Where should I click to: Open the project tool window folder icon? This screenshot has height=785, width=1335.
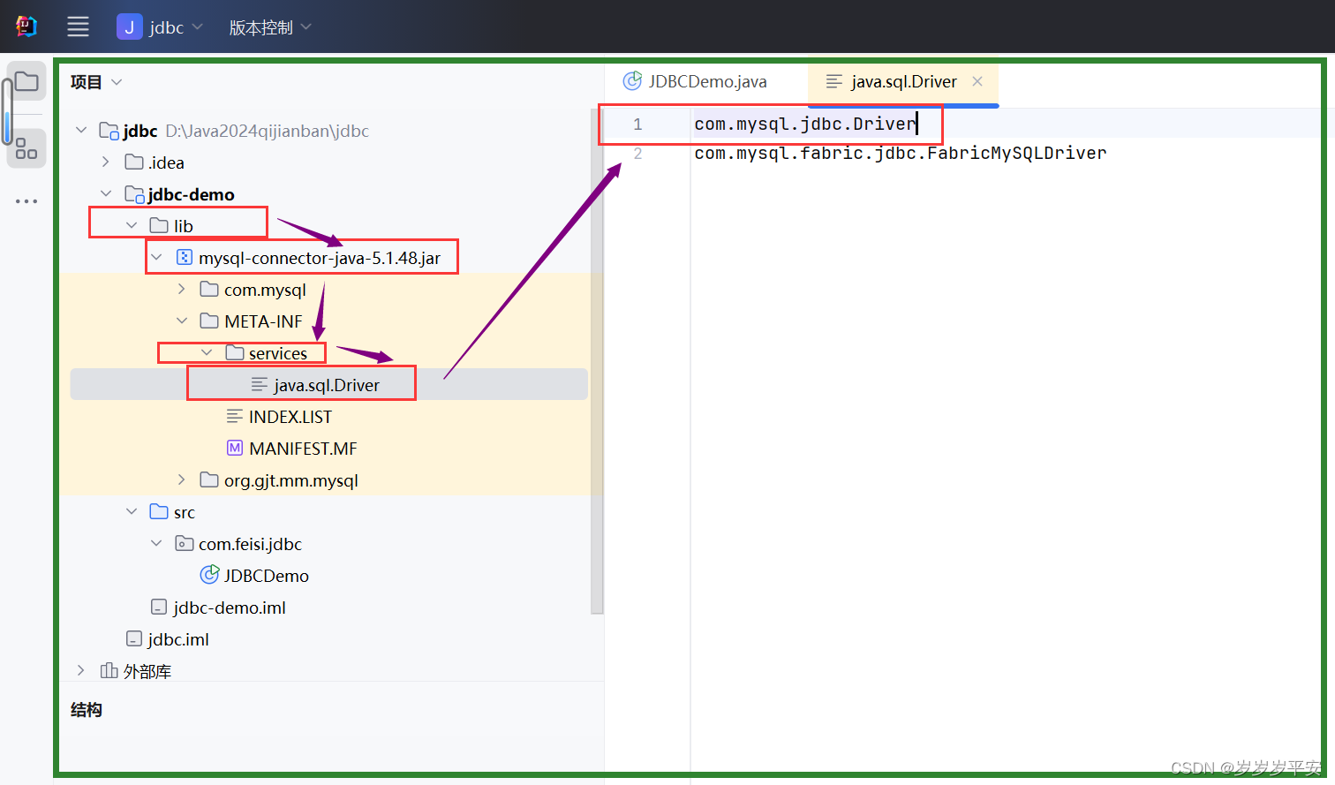pos(26,81)
